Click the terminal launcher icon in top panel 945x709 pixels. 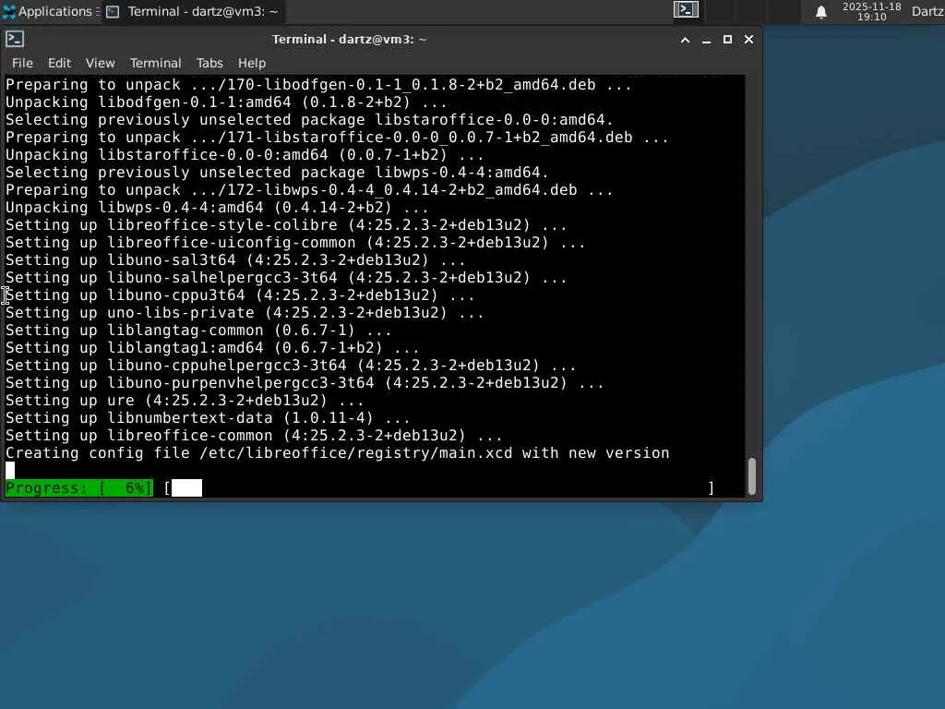pyautogui.click(x=686, y=9)
